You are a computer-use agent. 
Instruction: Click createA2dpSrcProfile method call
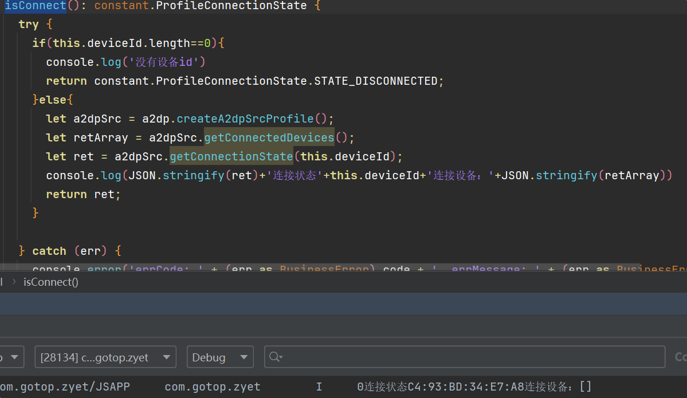tap(245, 119)
